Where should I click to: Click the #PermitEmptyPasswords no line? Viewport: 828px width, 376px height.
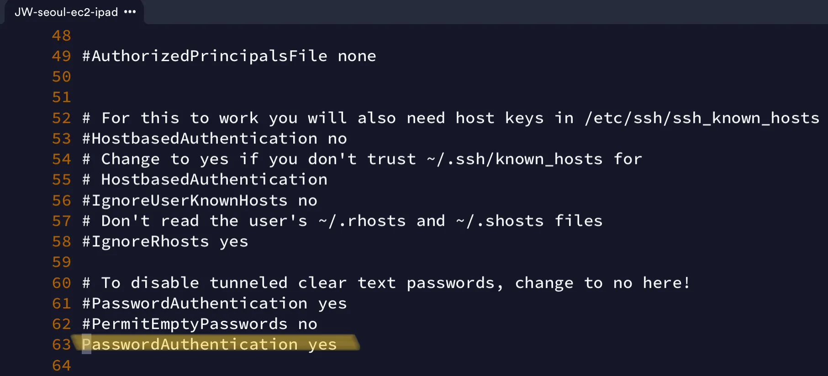point(200,324)
